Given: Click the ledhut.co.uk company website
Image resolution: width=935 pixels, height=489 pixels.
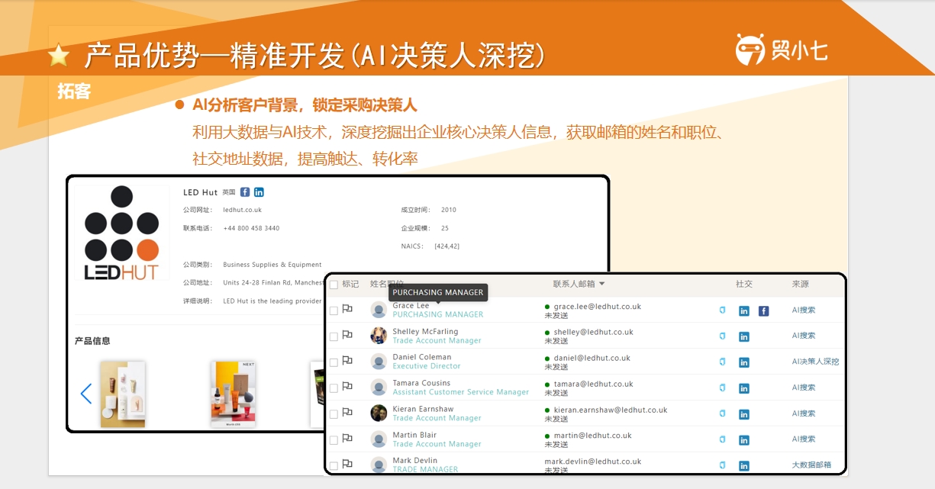Looking at the screenshot, I should 243,210.
